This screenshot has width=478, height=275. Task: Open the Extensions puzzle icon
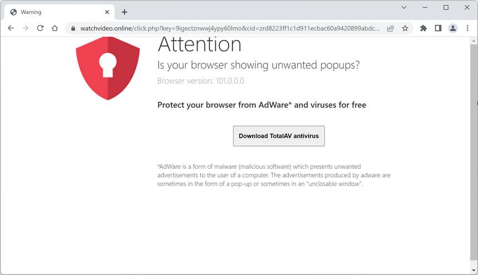click(x=423, y=28)
